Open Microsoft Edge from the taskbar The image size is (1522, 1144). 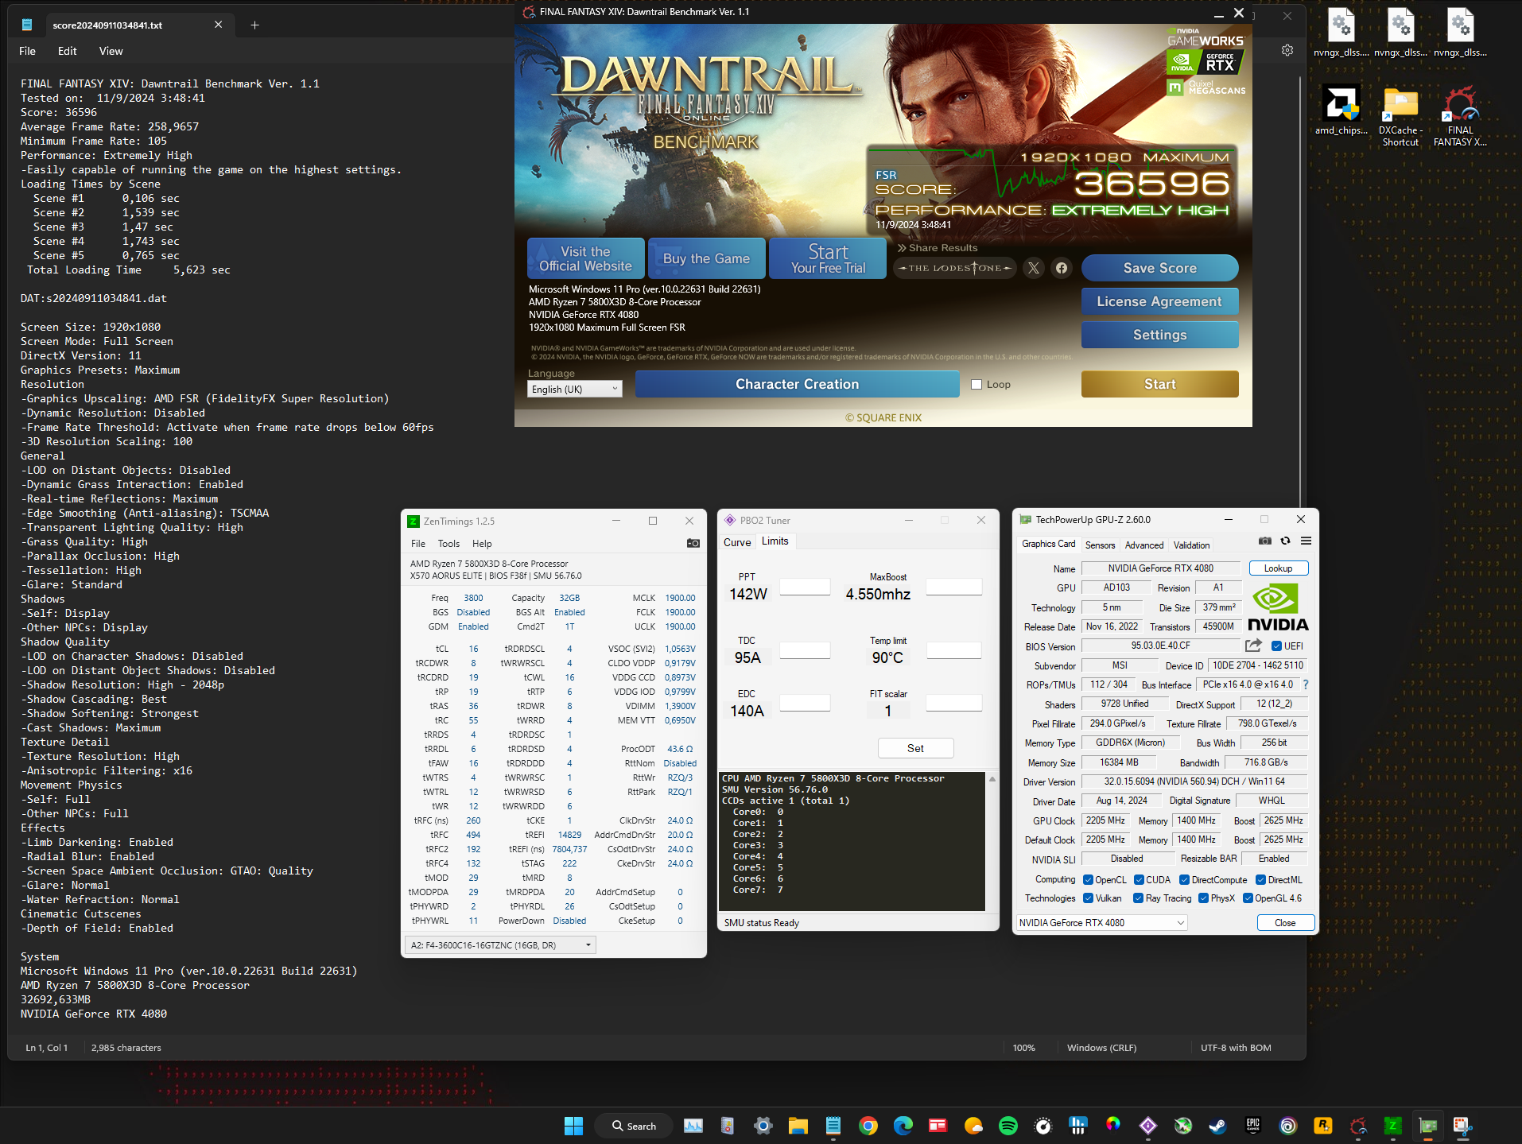point(903,1126)
